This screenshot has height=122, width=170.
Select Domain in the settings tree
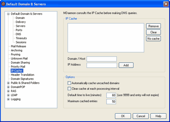click(x=20, y=18)
